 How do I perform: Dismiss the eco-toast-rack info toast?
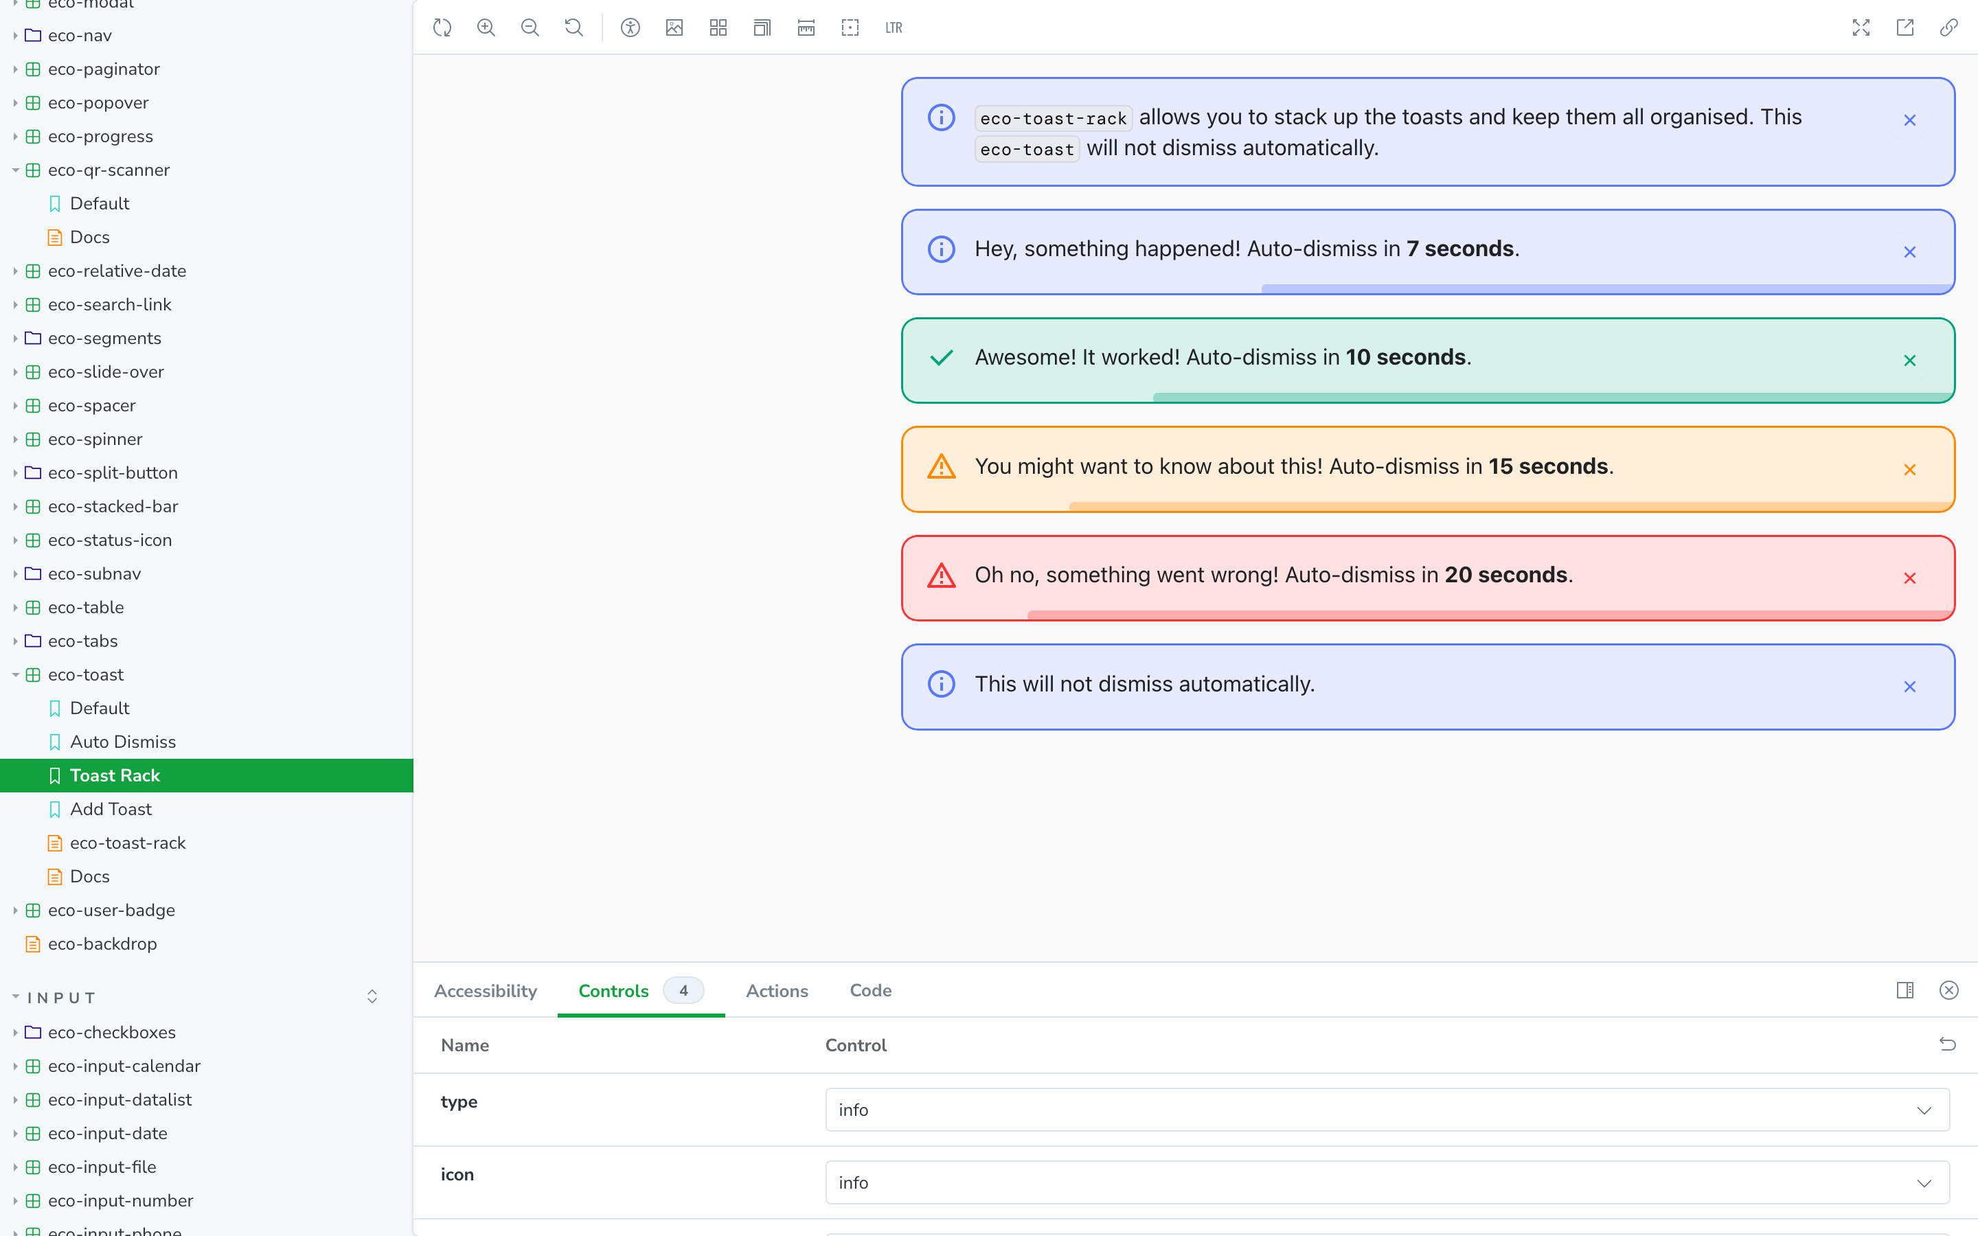click(1909, 120)
